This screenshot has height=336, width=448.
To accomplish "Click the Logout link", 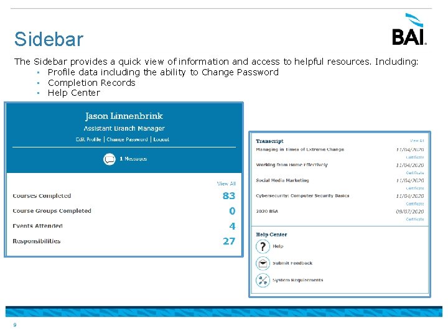I will pyautogui.click(x=161, y=139).
